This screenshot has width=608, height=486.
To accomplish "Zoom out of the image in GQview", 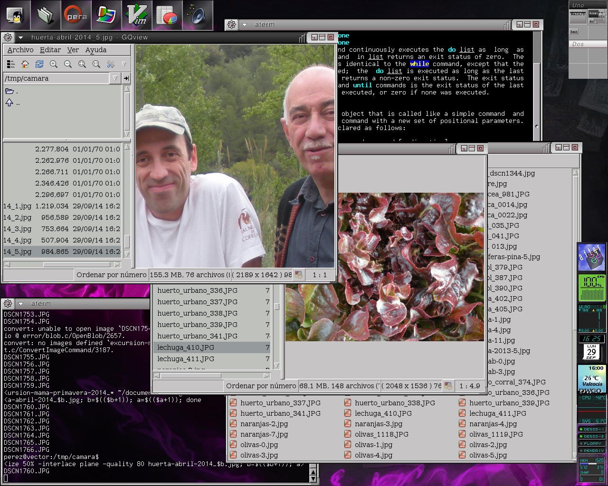I will click(x=68, y=64).
